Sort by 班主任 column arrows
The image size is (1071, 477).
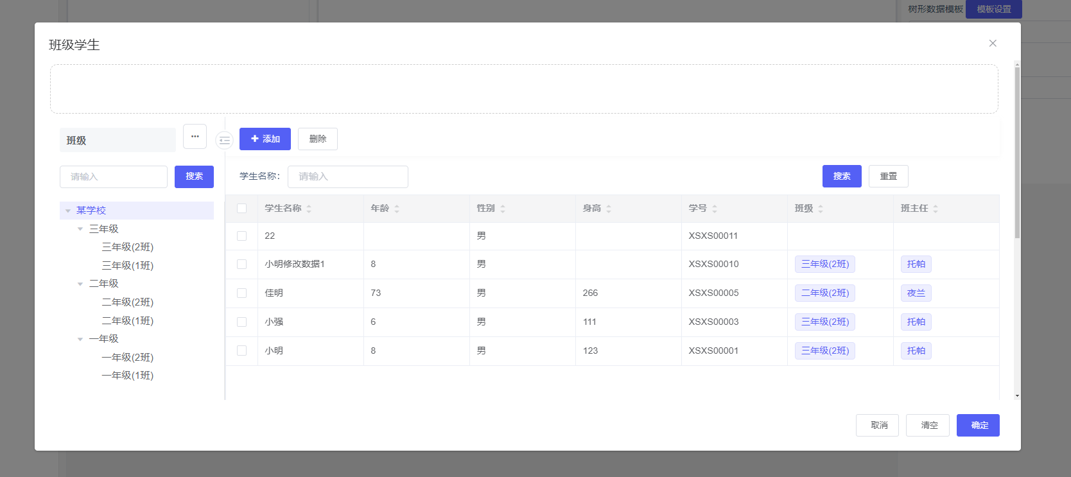(936, 209)
